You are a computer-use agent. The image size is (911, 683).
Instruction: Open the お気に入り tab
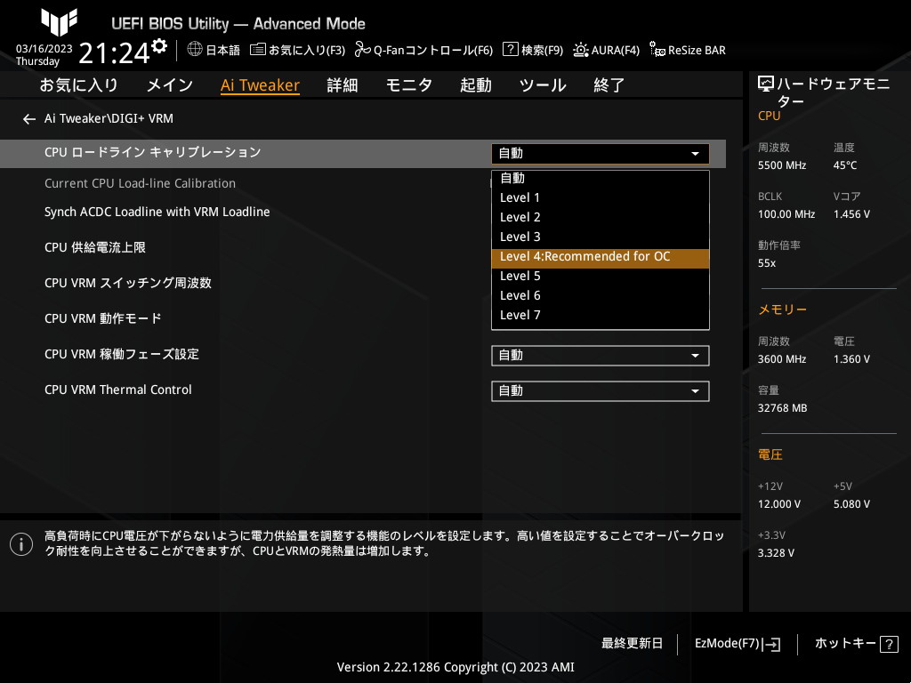[78, 85]
